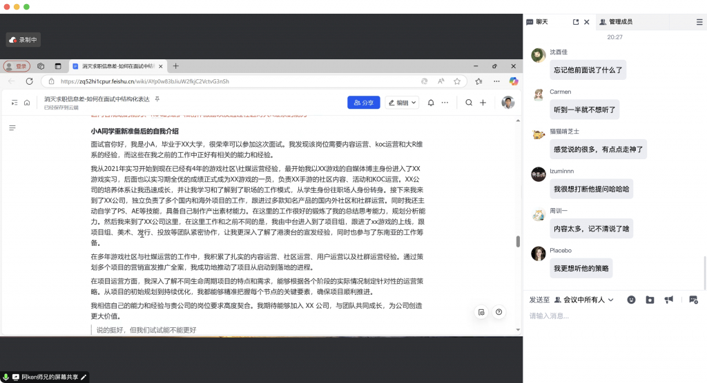707x383 pixels.
Task: Click the 请输入消息 message input field
Action: (x=608, y=316)
